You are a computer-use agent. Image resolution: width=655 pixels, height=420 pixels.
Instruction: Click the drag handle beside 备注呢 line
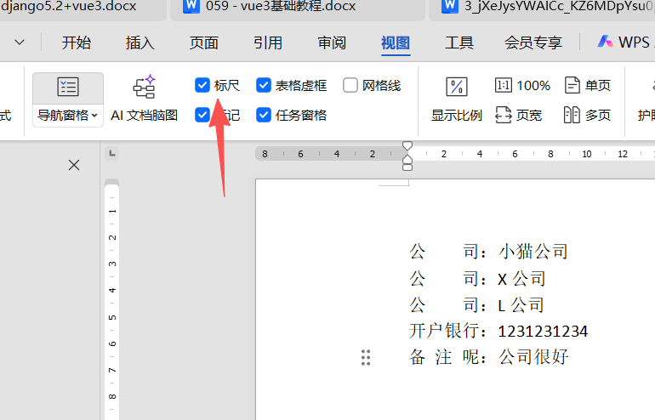pos(366,358)
